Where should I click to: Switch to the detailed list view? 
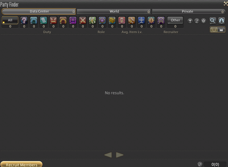click(x=221, y=30)
